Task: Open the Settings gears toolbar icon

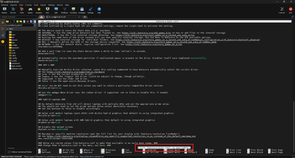Action: (x=90, y=10)
